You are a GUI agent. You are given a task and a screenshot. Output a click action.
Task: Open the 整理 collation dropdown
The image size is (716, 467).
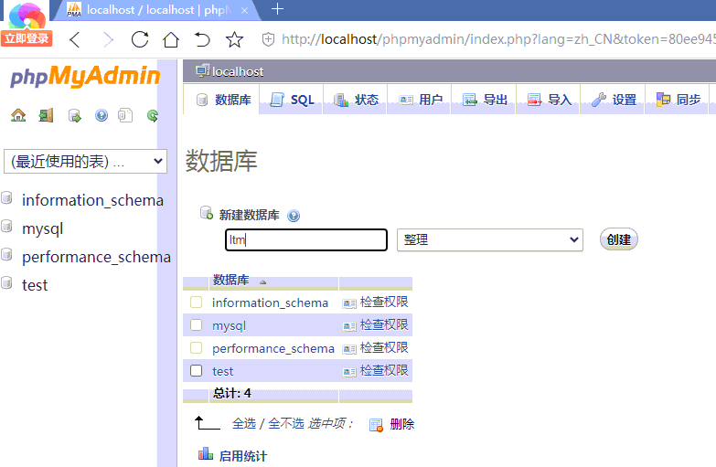490,240
